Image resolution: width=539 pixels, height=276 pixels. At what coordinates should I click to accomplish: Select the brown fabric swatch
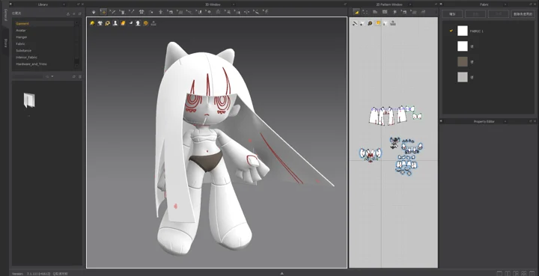pyautogui.click(x=463, y=62)
